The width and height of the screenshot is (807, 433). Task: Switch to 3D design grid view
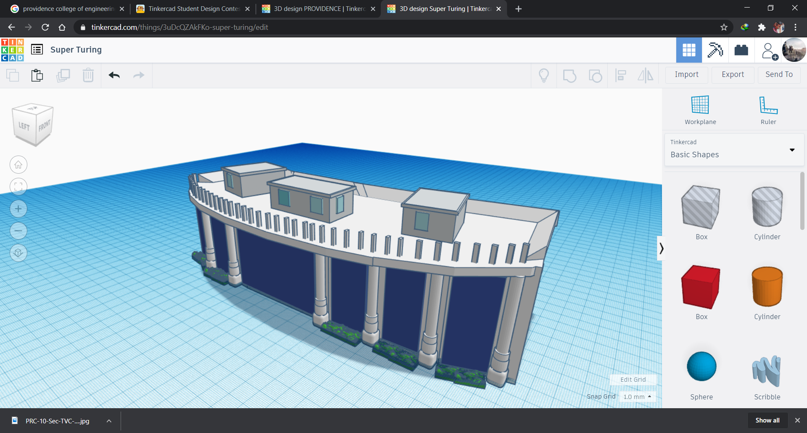point(689,50)
